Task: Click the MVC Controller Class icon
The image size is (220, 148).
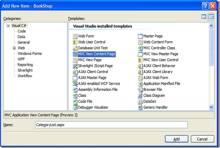Action: pyautogui.click(x=140, y=48)
